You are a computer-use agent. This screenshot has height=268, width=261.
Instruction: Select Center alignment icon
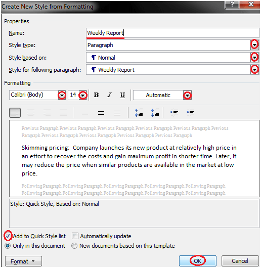[x=31, y=113]
